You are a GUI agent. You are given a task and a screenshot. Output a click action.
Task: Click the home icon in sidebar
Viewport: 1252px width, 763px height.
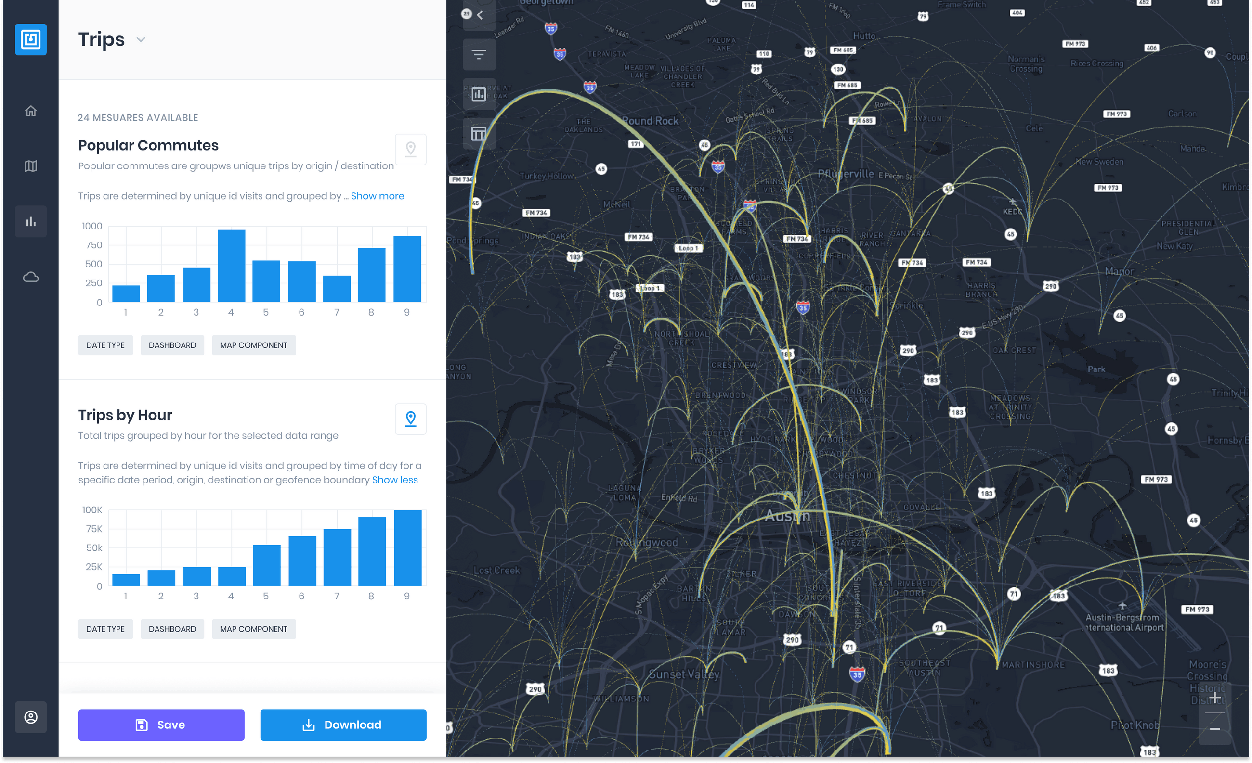30,111
